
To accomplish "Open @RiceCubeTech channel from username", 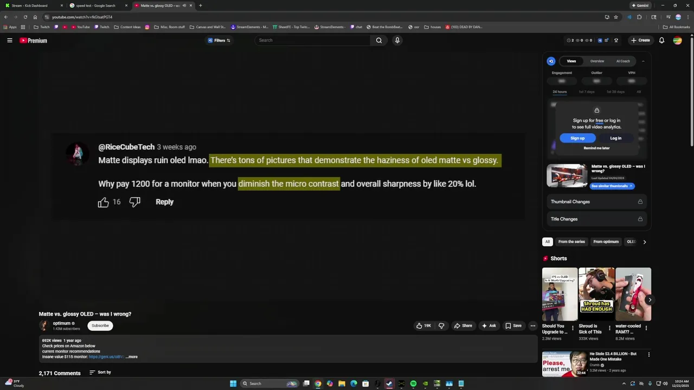I will (126, 147).
